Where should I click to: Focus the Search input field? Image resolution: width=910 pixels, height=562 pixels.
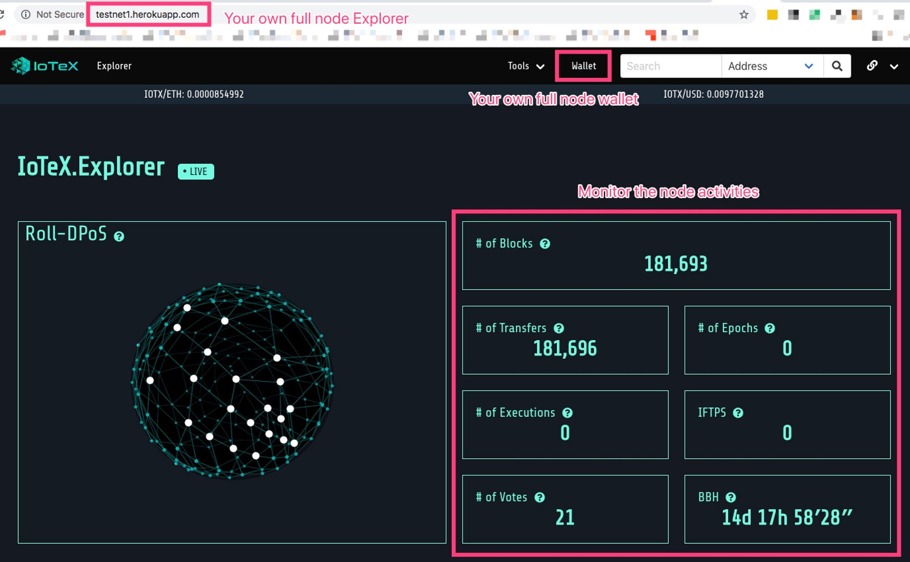point(671,66)
